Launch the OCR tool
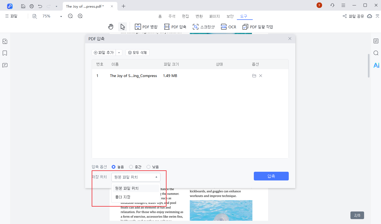The width and height of the screenshot is (381, 224). [228, 26]
